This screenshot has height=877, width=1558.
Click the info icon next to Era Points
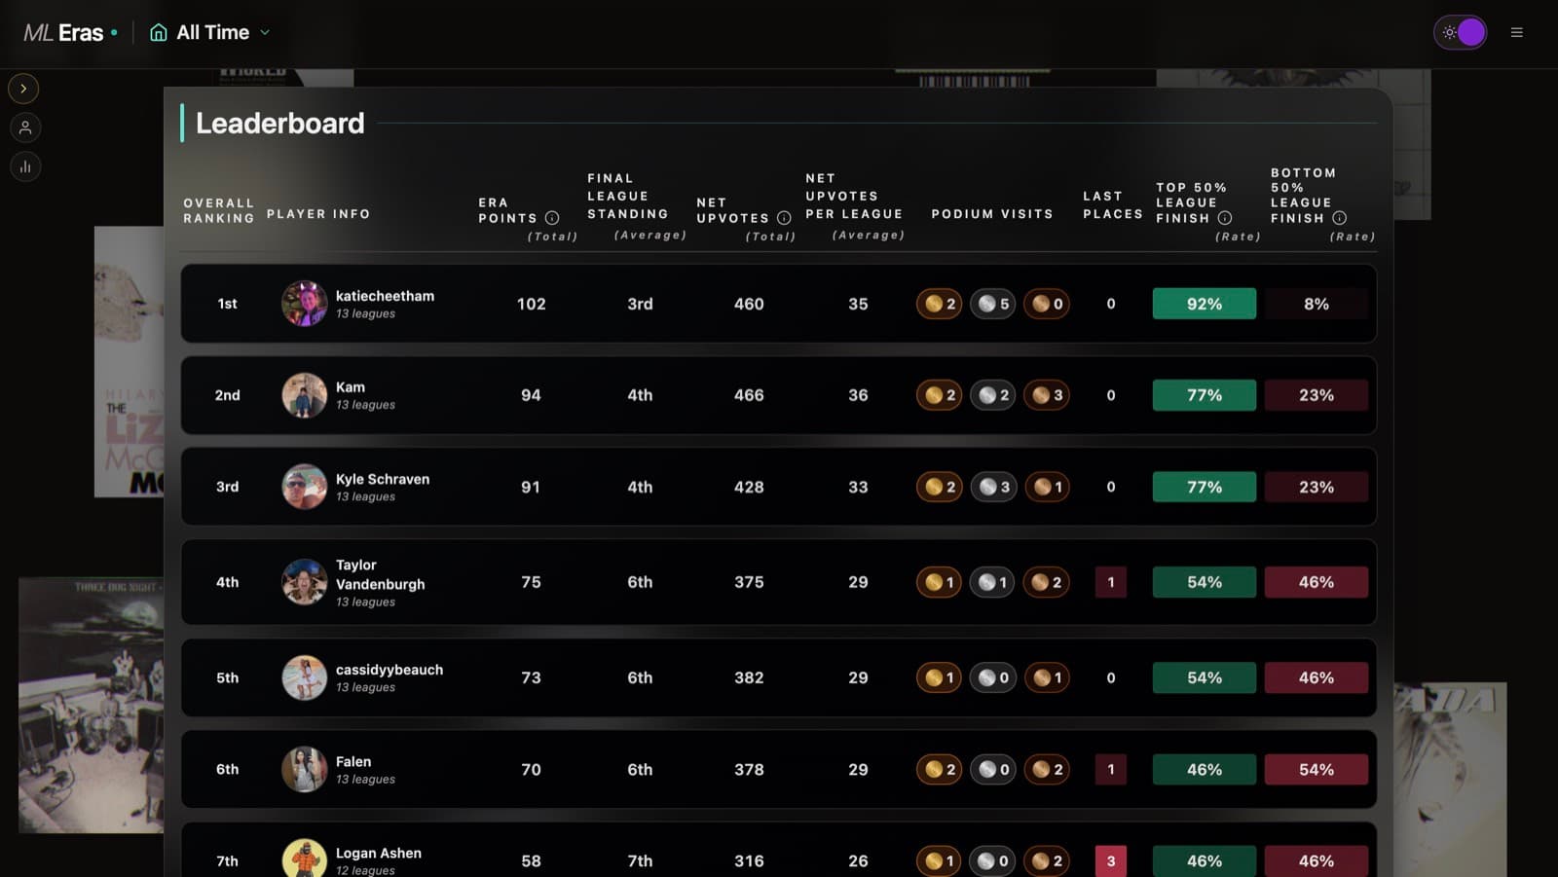click(552, 218)
